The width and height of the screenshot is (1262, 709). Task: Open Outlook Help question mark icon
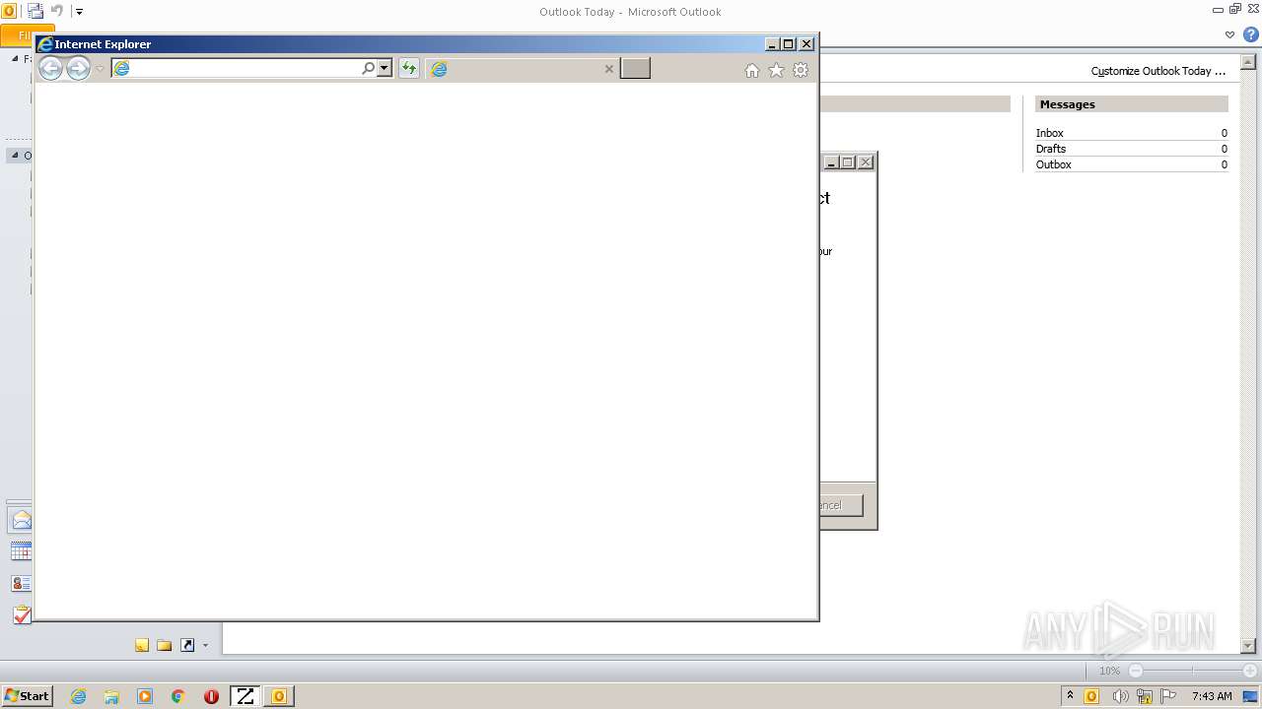(x=1249, y=34)
